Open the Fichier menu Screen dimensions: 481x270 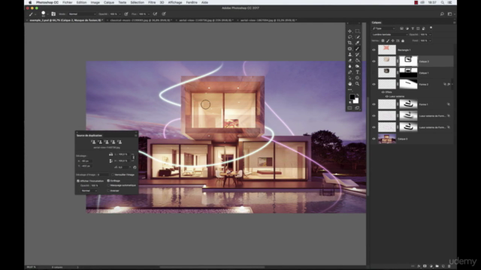pyautogui.click(x=68, y=2)
